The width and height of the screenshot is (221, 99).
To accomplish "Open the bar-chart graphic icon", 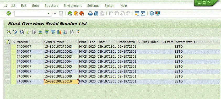I will coord(59,32).
